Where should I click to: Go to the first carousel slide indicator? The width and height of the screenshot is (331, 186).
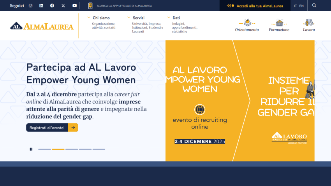44,149
